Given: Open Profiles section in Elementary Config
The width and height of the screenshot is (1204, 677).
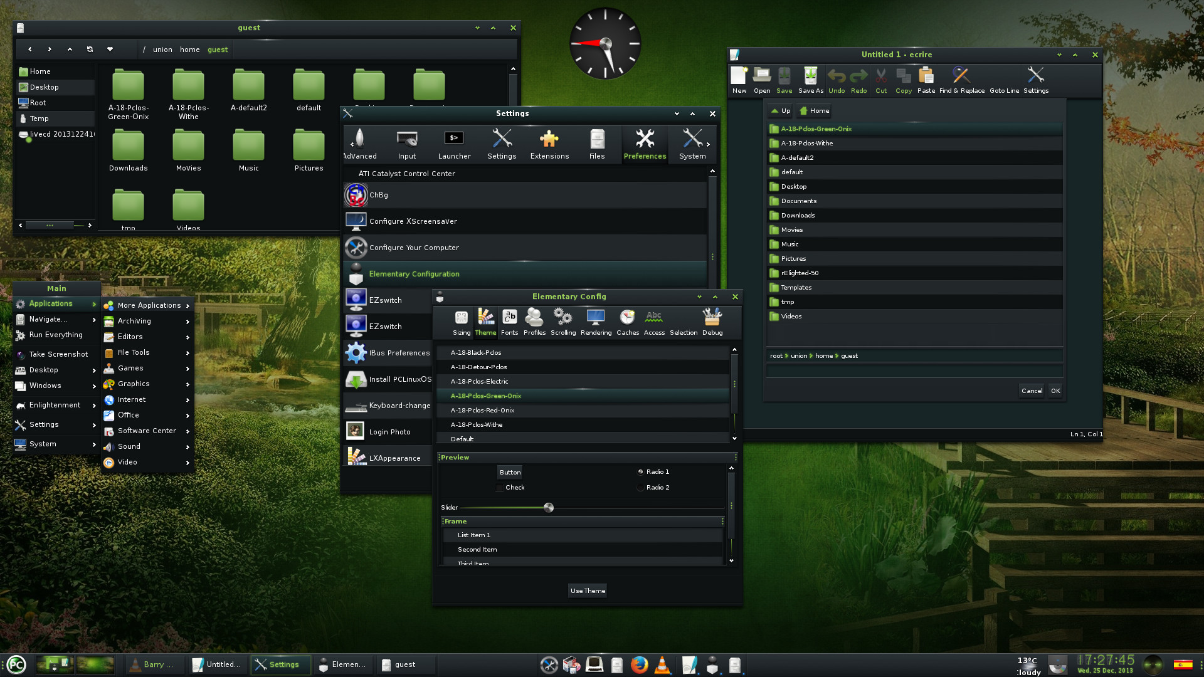Looking at the screenshot, I should pos(534,322).
